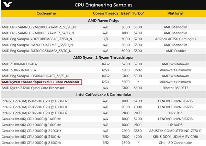Screen dimensions: 206x146
Task: Click the Platform column header
Action: (x=177, y=13)
